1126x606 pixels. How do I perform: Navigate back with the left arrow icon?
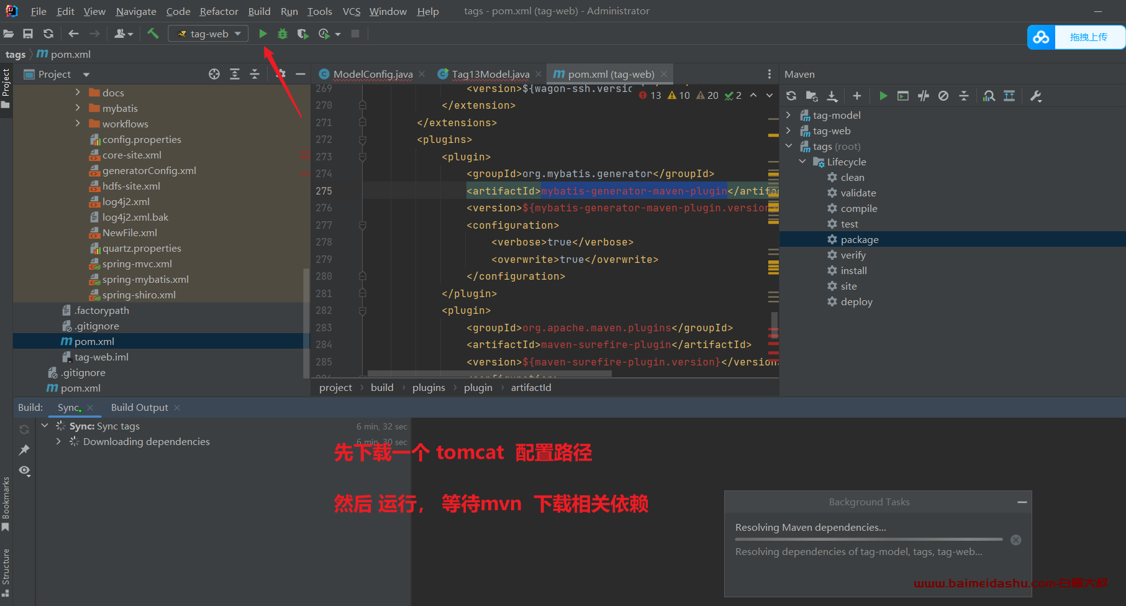point(73,34)
